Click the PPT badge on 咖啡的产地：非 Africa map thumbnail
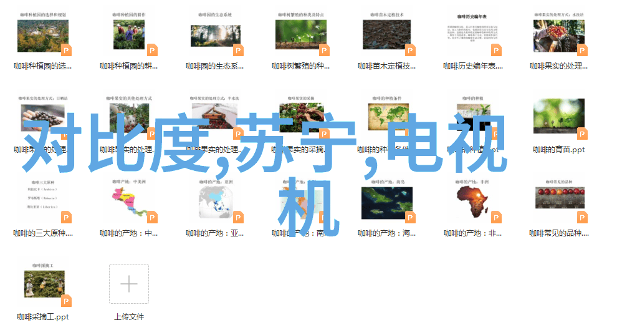The height and width of the screenshot is (335, 617). (496, 217)
